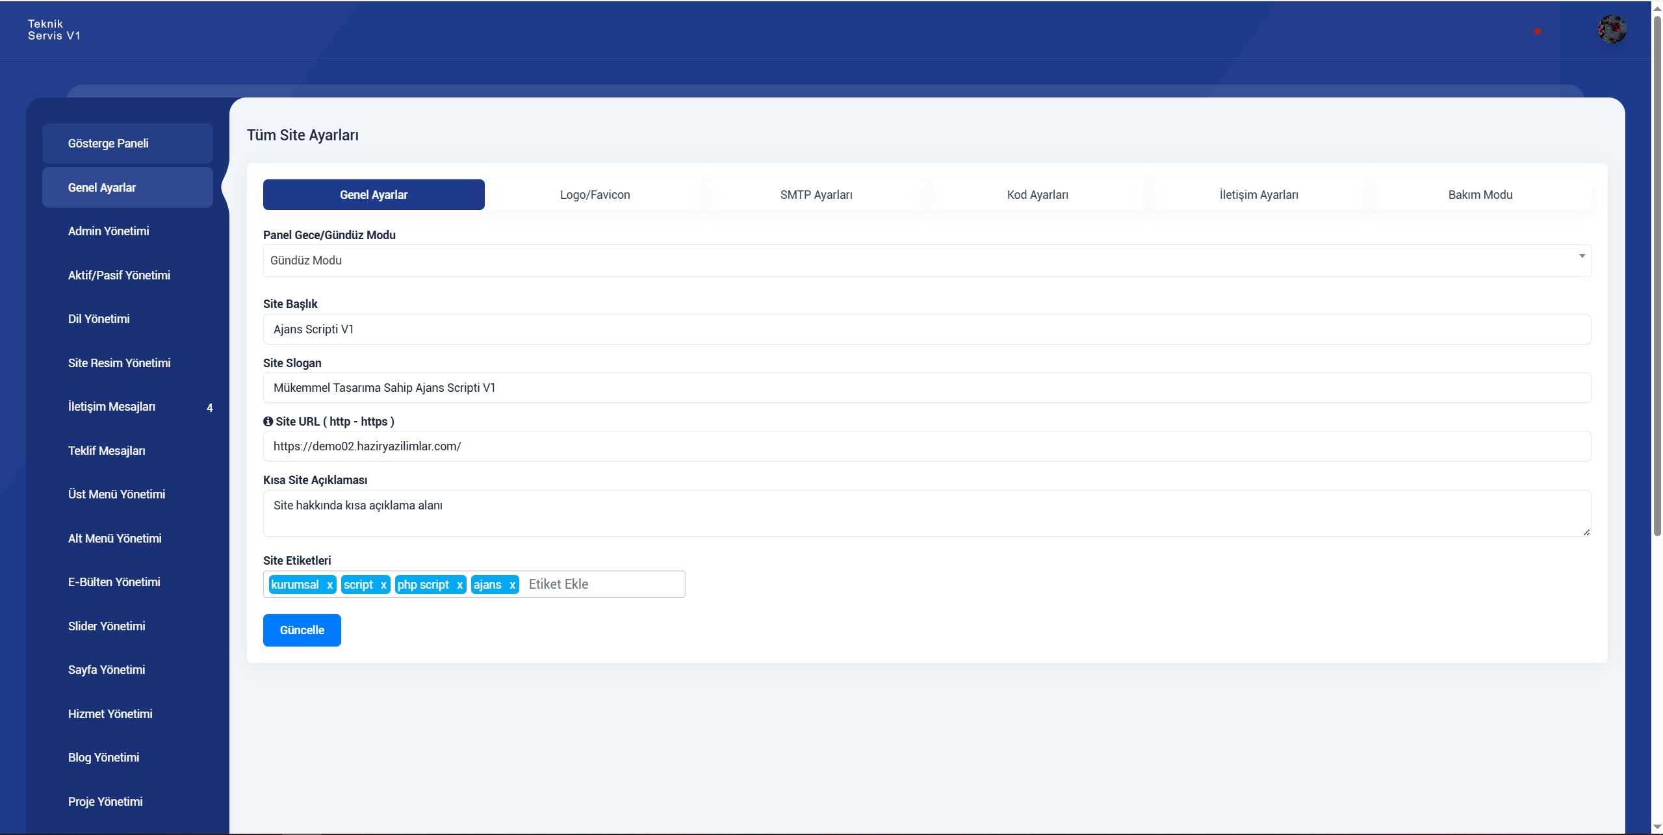
Task: Open the SMTP Ayarları tab
Action: (816, 195)
